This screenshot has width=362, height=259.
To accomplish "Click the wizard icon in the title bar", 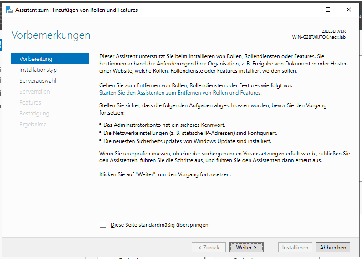I will [9, 10].
